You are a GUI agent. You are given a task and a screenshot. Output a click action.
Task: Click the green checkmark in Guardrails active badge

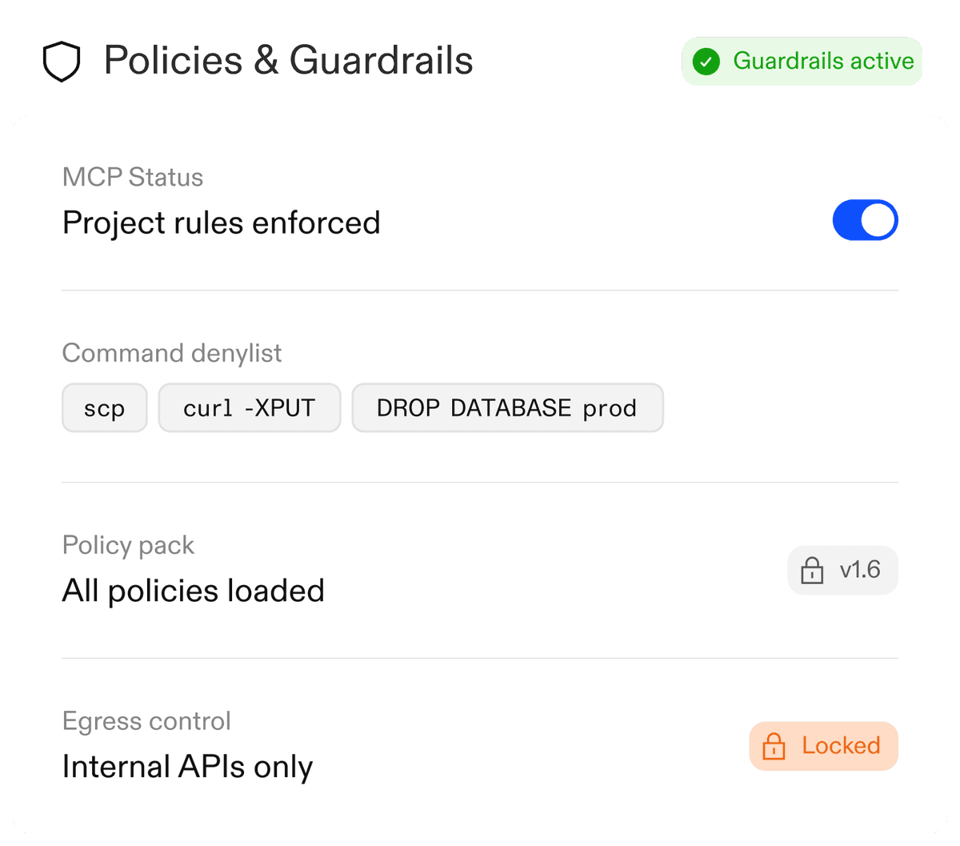tap(707, 61)
